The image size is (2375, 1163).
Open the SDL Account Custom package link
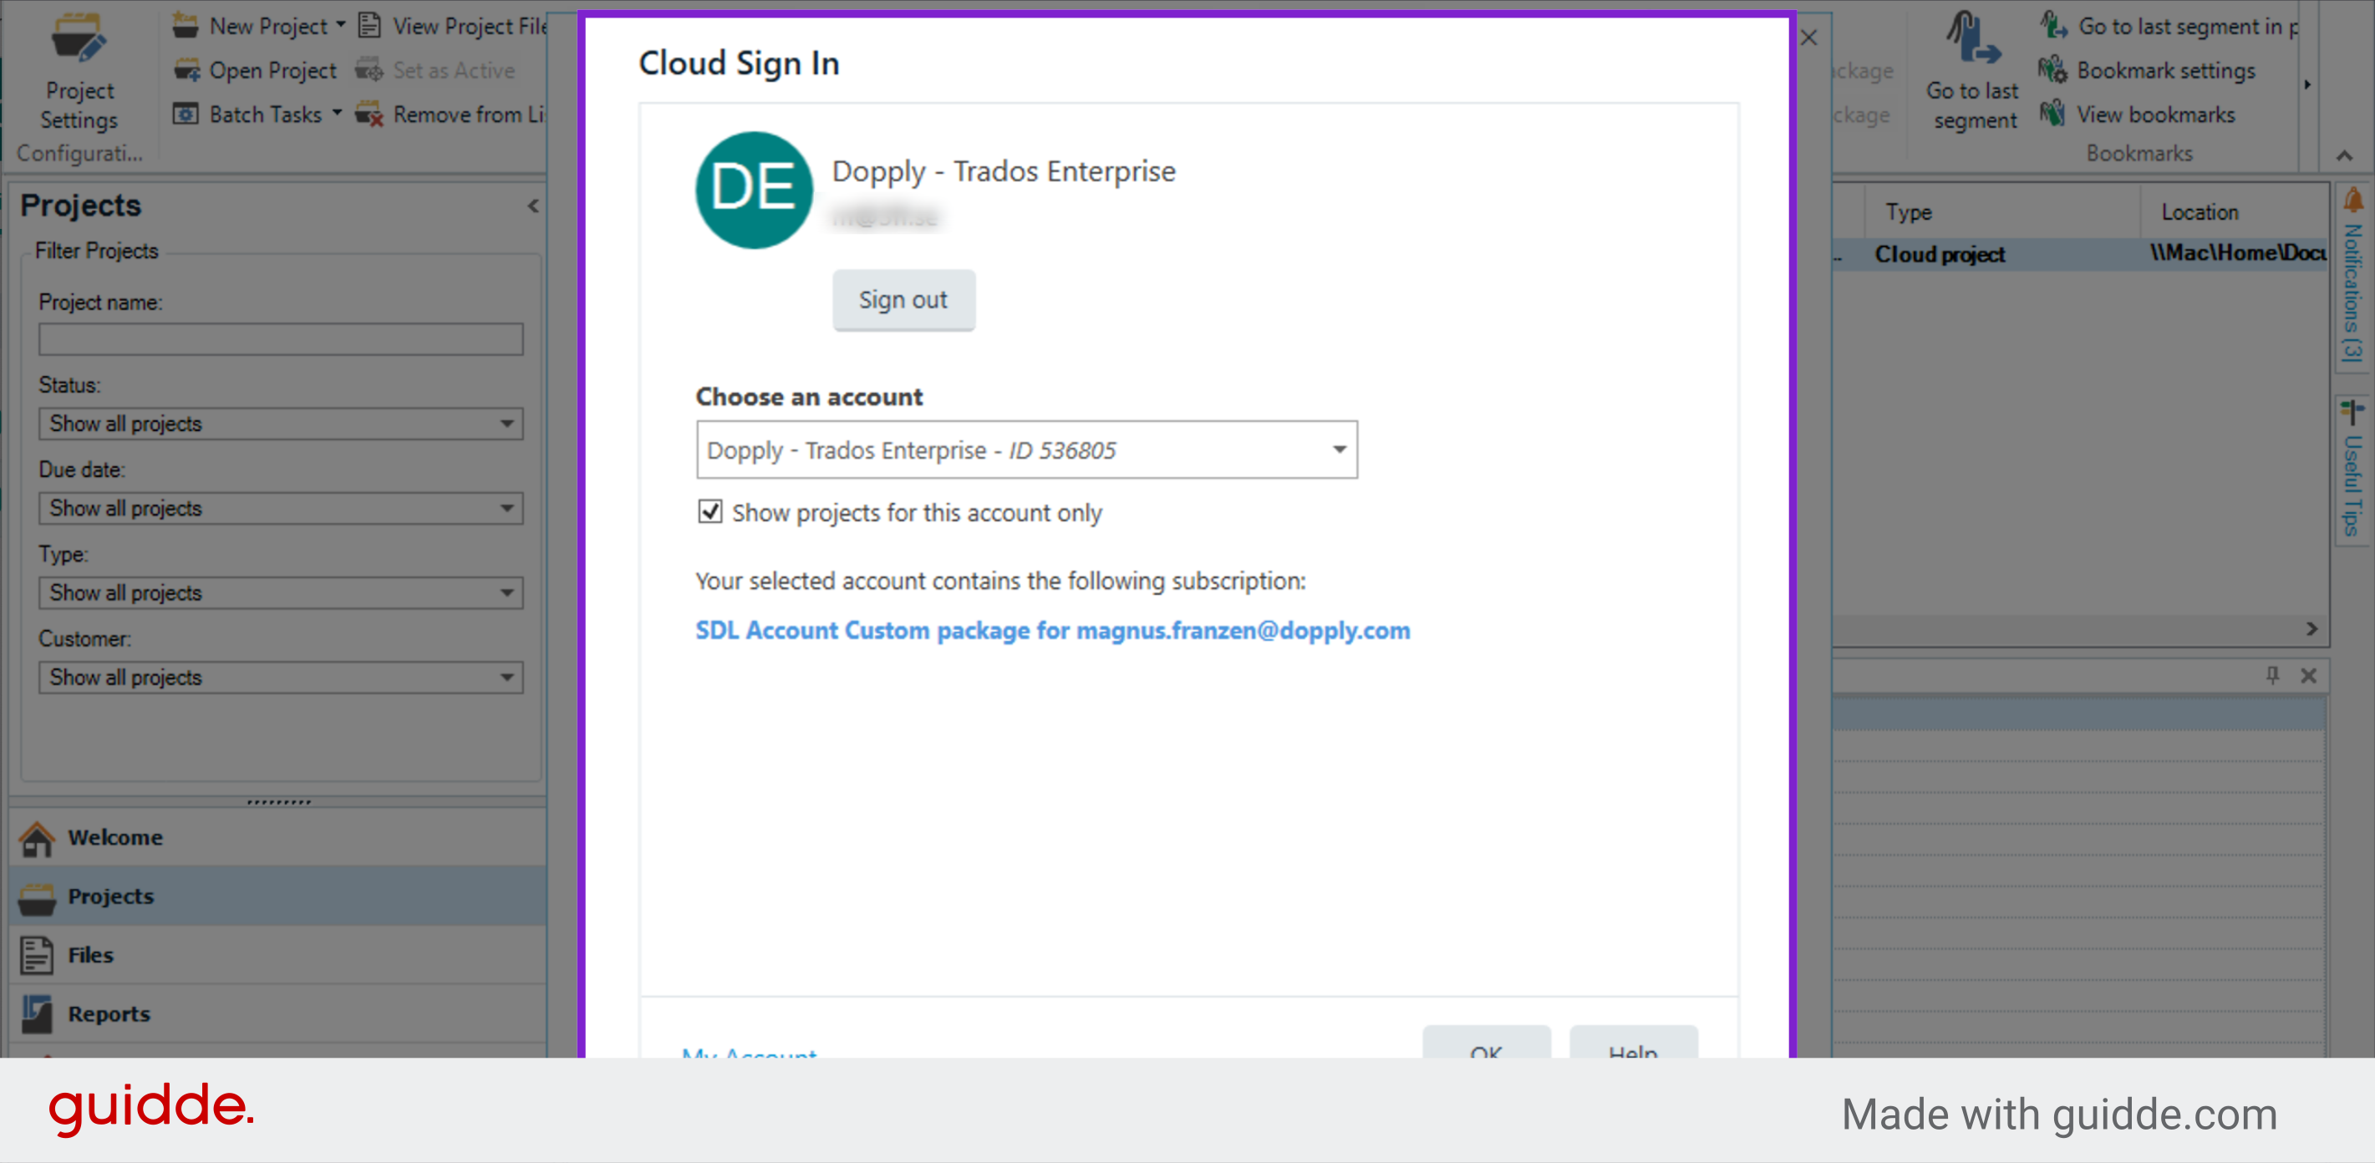pos(1053,632)
